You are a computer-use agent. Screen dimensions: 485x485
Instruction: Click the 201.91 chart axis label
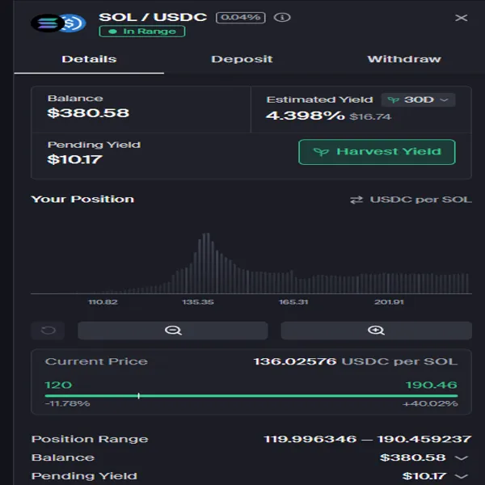pos(389,302)
